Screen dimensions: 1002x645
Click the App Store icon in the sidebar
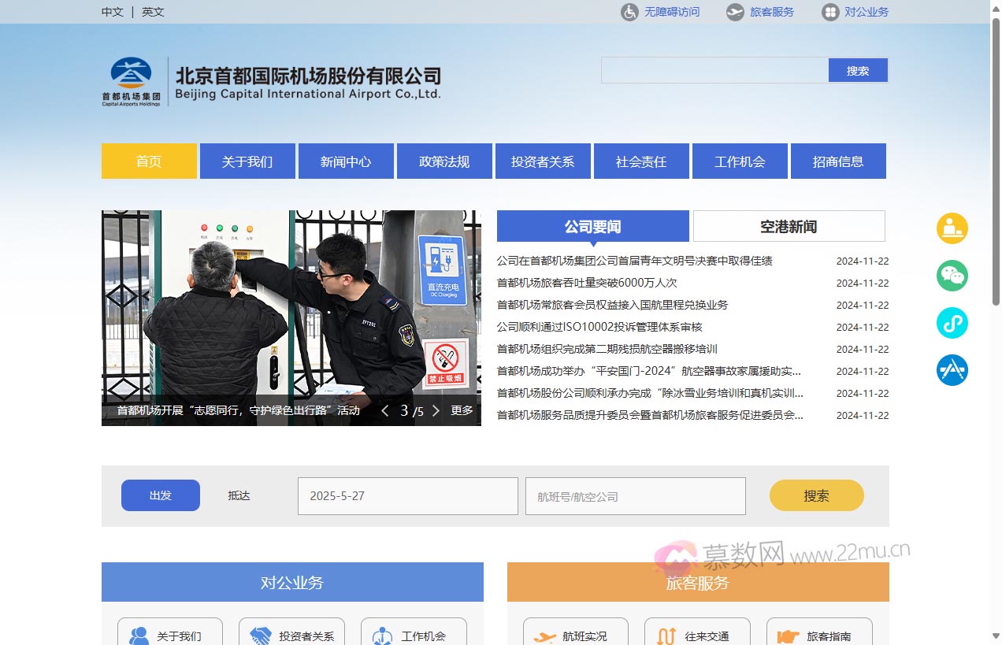952,370
